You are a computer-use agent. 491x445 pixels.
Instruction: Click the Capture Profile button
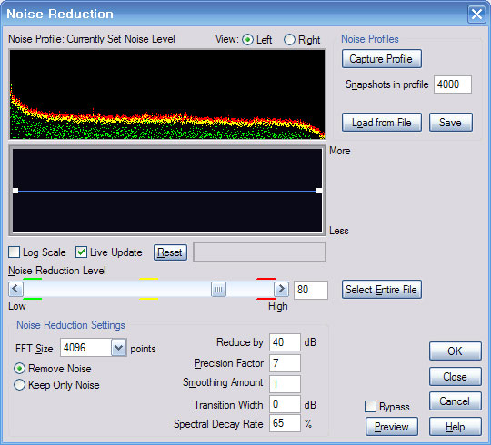coord(382,58)
